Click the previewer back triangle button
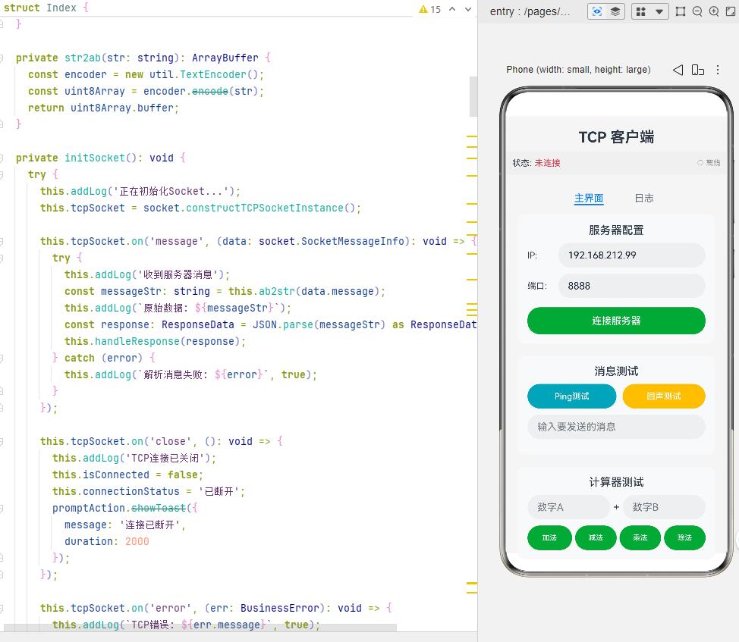The width and height of the screenshot is (739, 642). click(x=678, y=70)
